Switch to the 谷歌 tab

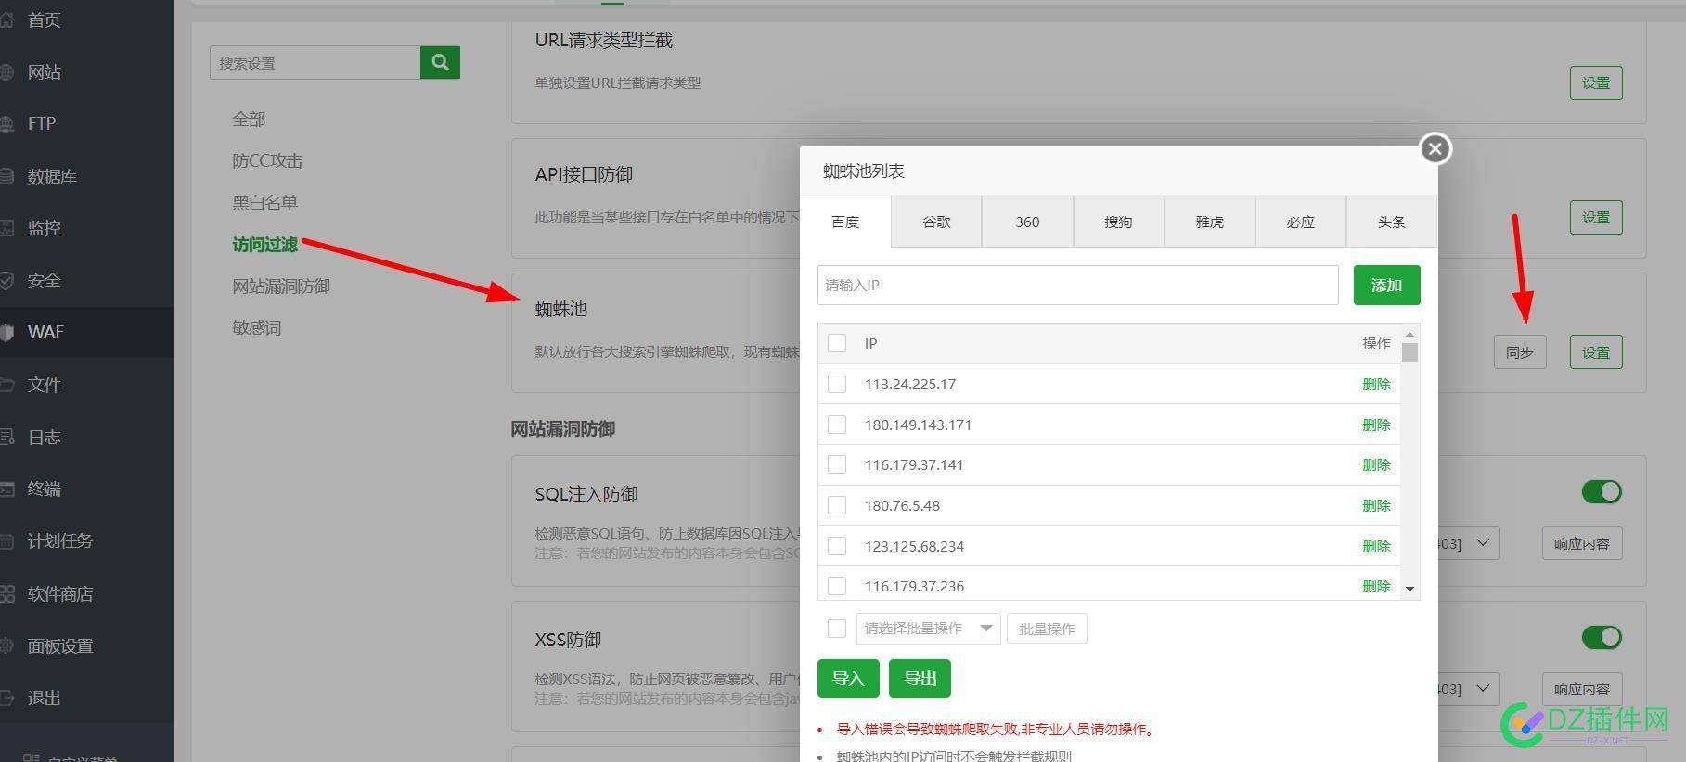click(x=936, y=222)
